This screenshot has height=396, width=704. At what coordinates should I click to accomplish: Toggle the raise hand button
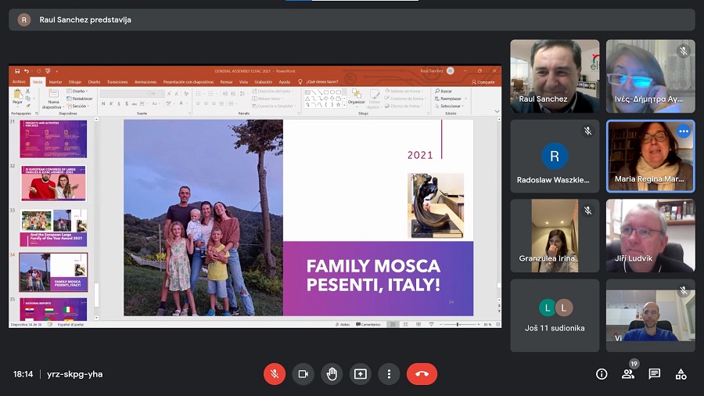(x=332, y=374)
